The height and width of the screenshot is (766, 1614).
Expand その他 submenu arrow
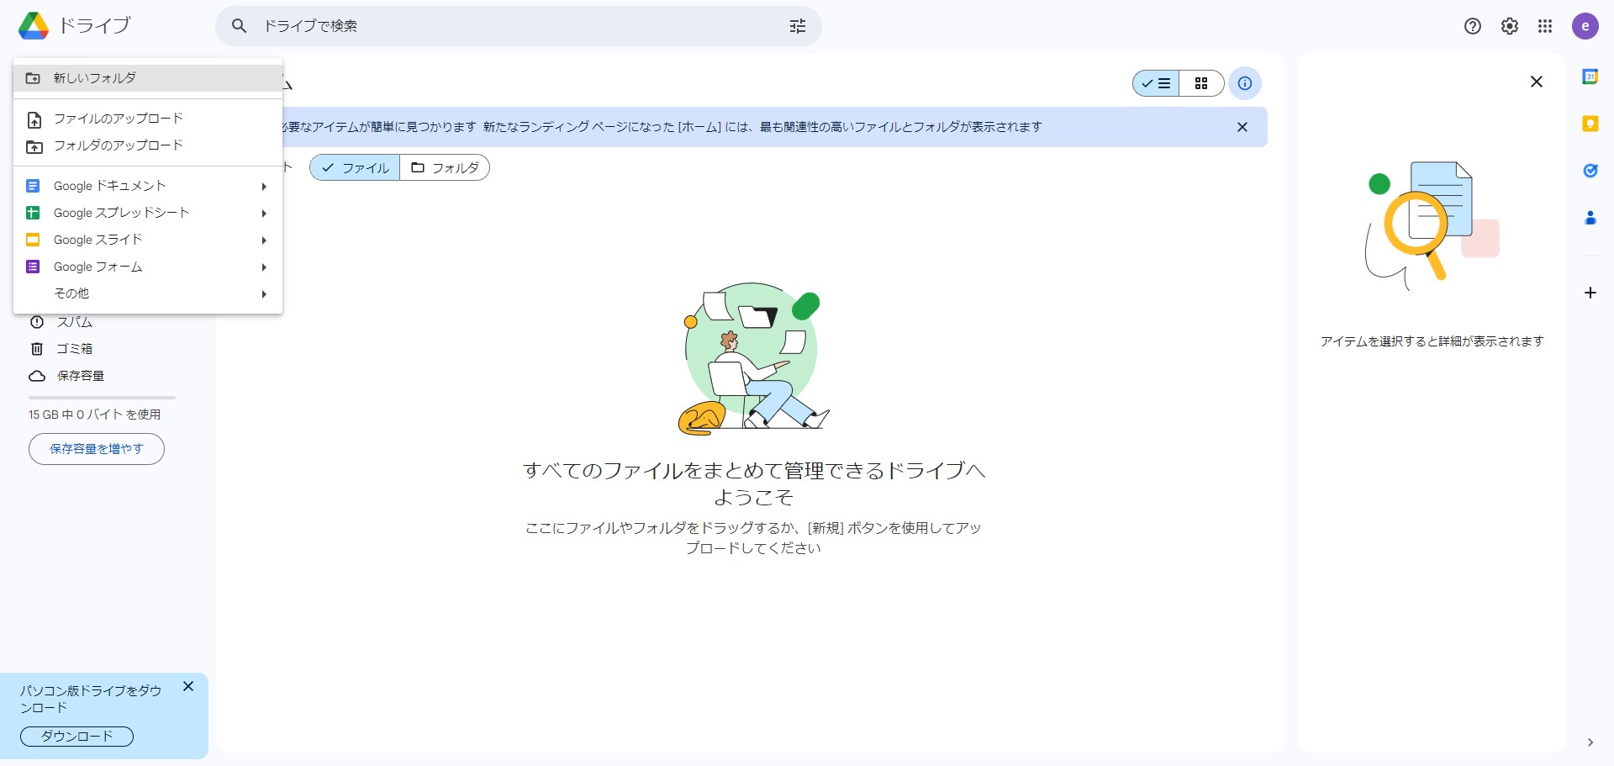pos(264,294)
